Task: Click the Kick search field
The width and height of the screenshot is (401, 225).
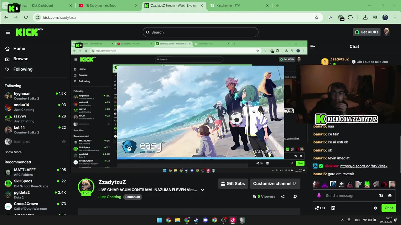Action: click(x=200, y=32)
